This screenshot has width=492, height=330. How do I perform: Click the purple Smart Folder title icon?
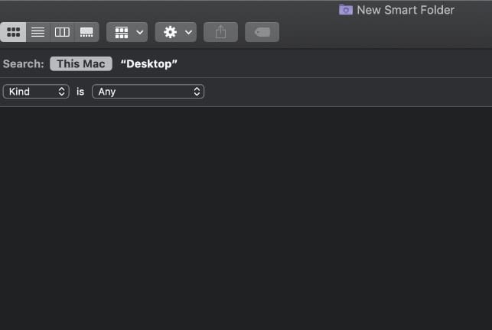[346, 10]
